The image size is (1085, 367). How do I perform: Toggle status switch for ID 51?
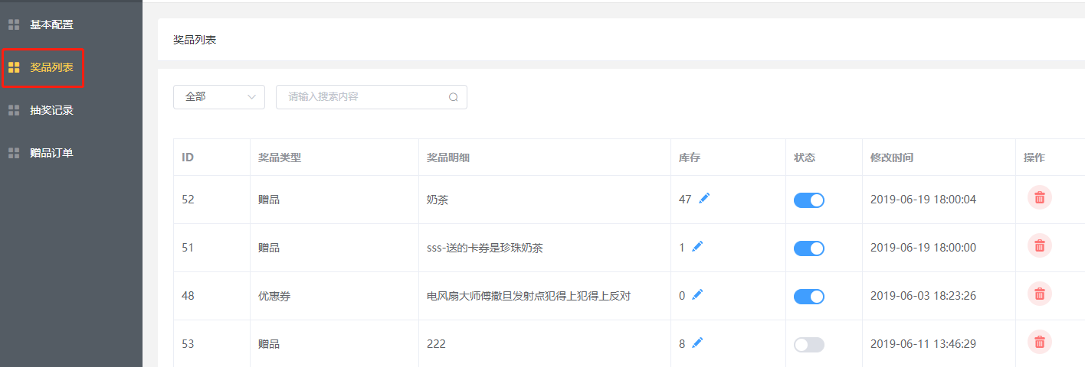point(809,248)
